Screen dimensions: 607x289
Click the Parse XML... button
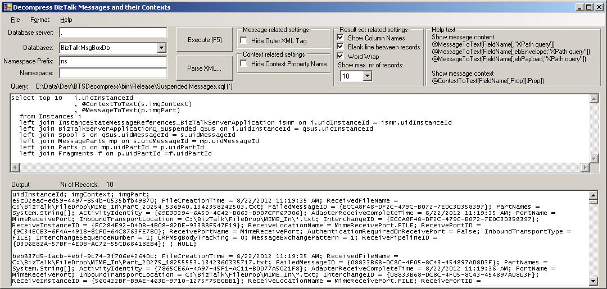205,68
